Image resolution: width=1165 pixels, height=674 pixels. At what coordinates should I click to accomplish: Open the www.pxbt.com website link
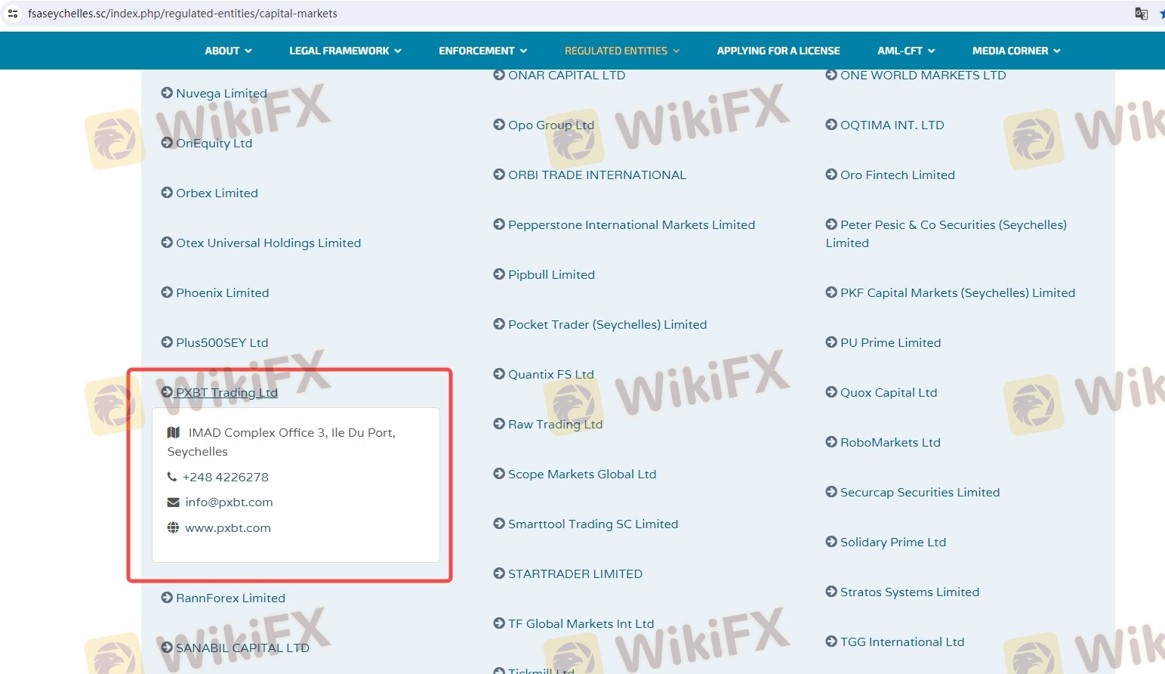pos(227,527)
